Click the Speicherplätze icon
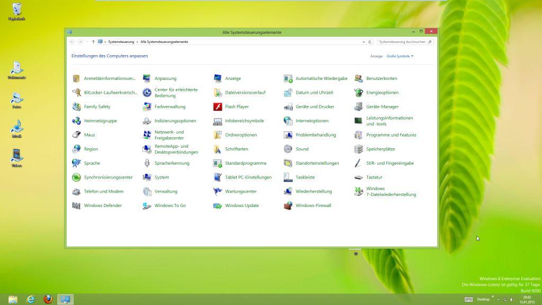This screenshot has height=305, width=542. click(358, 149)
